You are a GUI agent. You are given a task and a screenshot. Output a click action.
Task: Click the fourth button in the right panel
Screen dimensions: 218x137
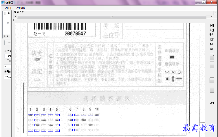point(212,89)
